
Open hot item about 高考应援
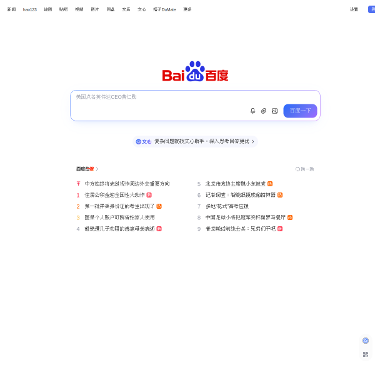coord(227,206)
